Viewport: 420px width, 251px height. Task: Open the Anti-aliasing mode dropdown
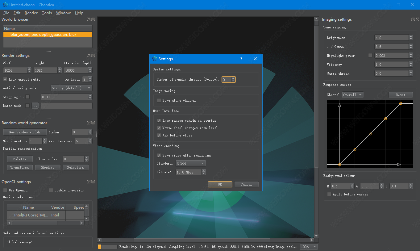tap(71, 88)
